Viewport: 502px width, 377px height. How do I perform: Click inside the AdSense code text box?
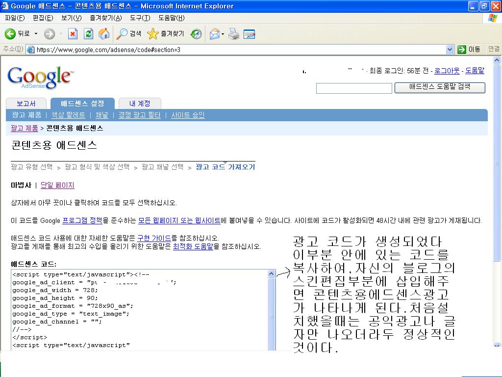[x=139, y=310]
